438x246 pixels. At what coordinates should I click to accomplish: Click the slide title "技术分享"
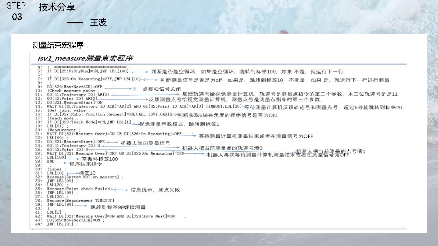tap(57, 7)
